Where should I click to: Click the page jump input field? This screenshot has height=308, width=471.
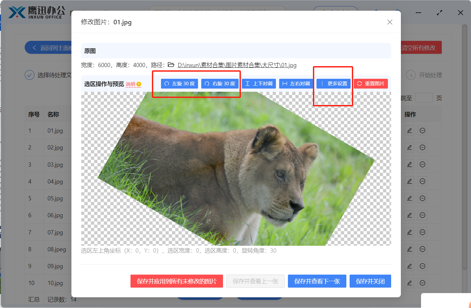pos(424,98)
